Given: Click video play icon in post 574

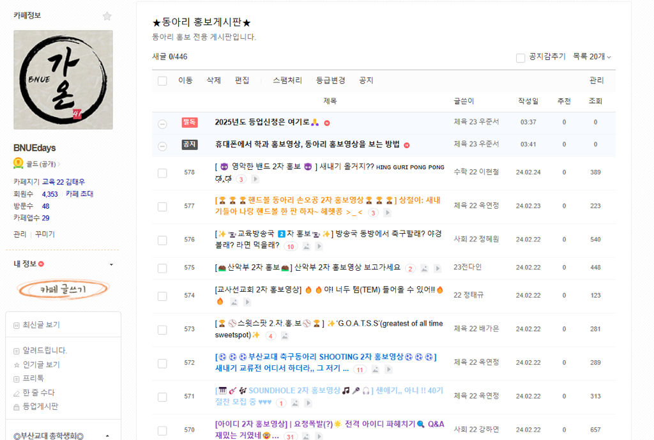Looking at the screenshot, I should (247, 302).
